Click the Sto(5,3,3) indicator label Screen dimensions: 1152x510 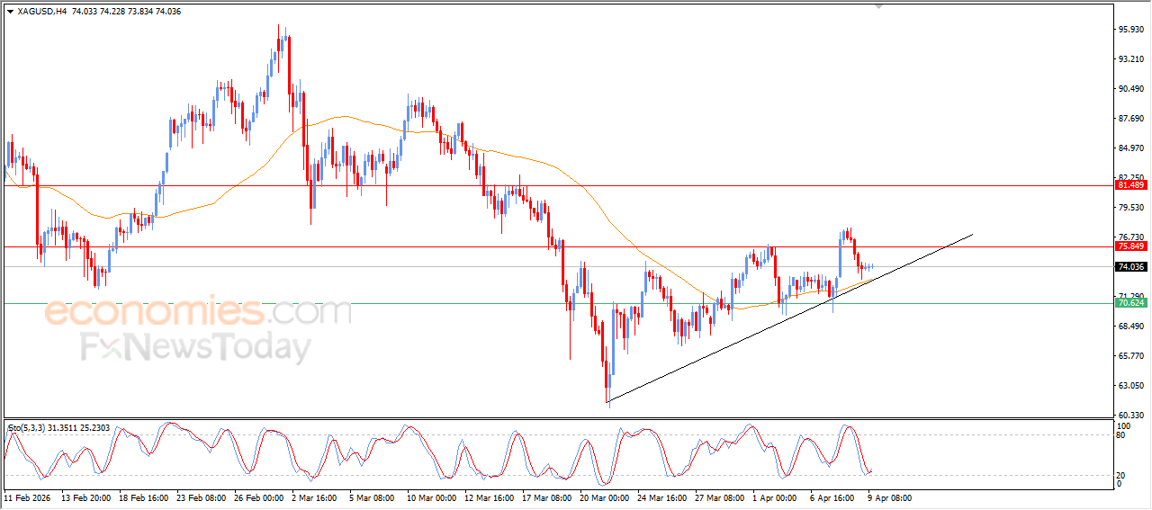(25, 427)
